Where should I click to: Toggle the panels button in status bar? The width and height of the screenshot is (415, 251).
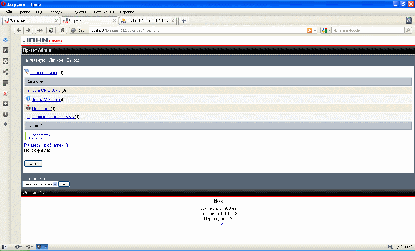[5, 247]
